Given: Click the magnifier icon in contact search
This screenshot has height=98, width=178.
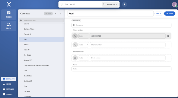Looking at the screenshot, I should 21,20.
